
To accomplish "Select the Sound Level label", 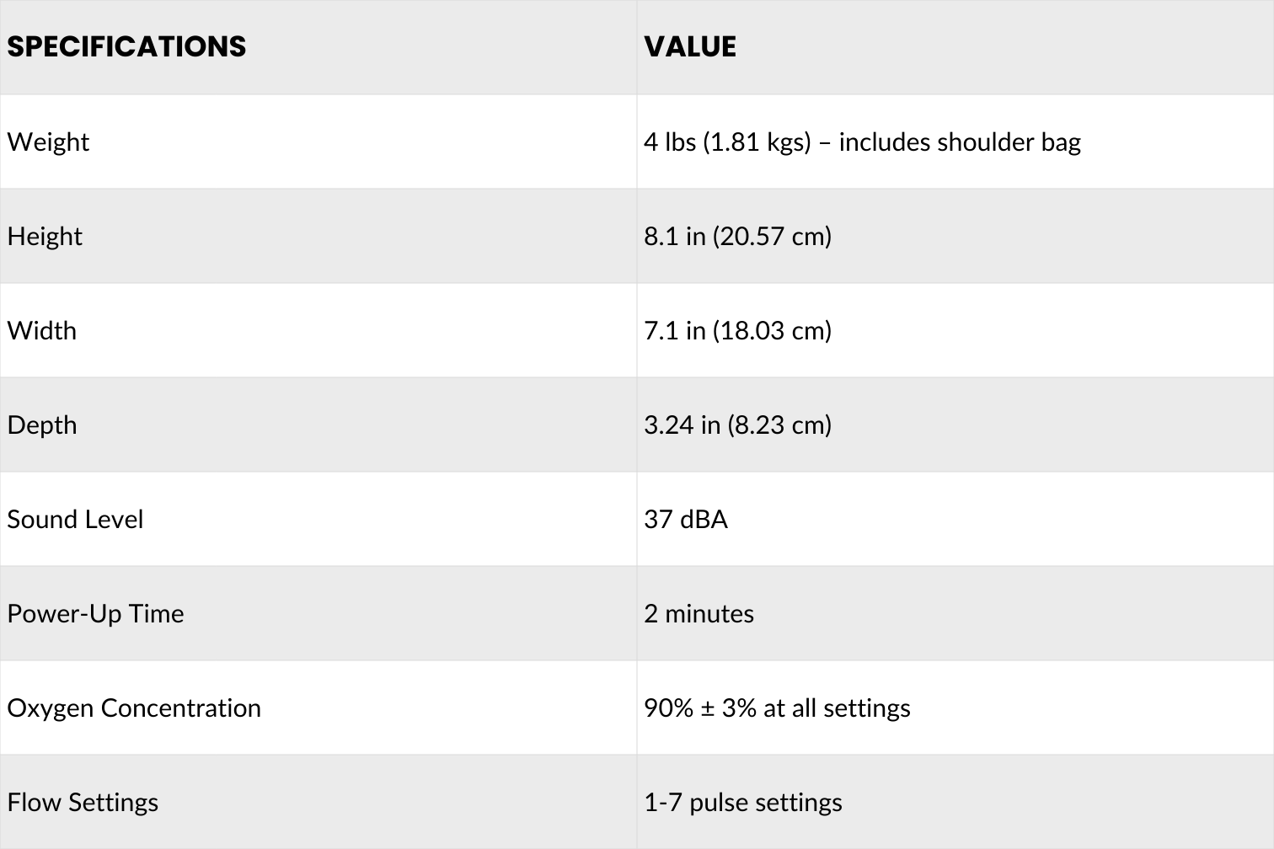I will [75, 519].
